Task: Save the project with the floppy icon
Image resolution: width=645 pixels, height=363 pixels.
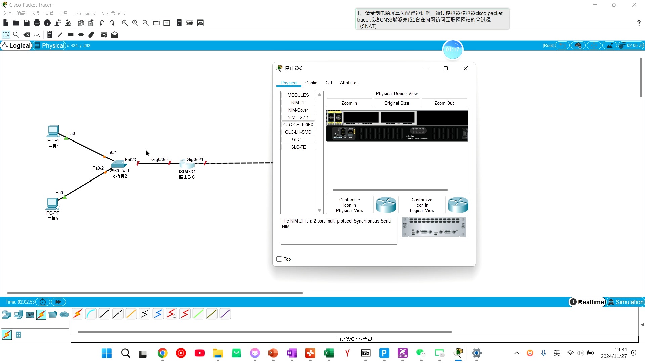Action: click(27, 23)
